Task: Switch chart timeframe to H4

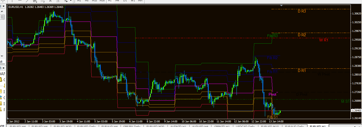Action: 117,1
